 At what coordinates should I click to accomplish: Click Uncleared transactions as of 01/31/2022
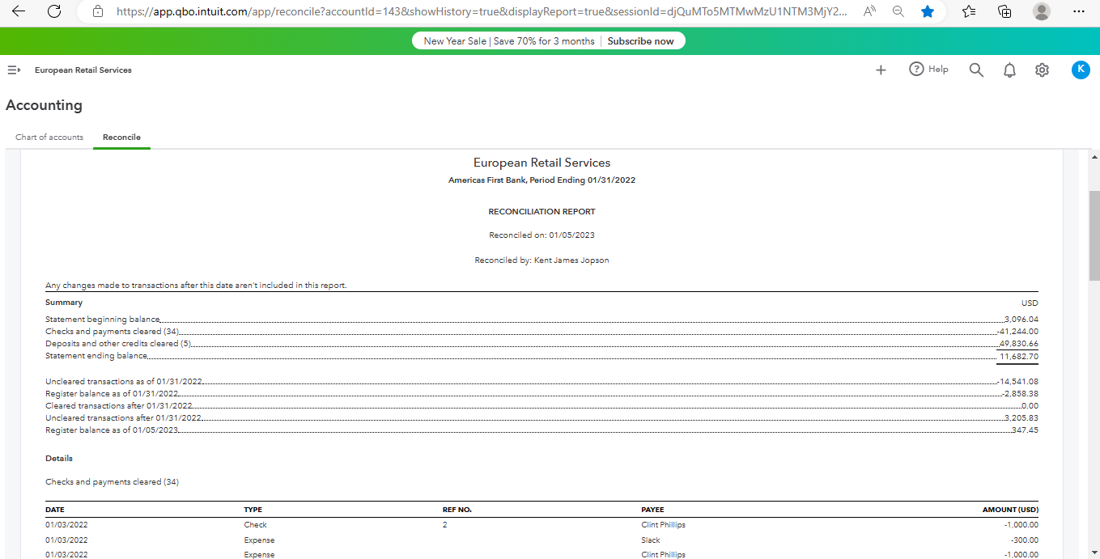tap(124, 382)
